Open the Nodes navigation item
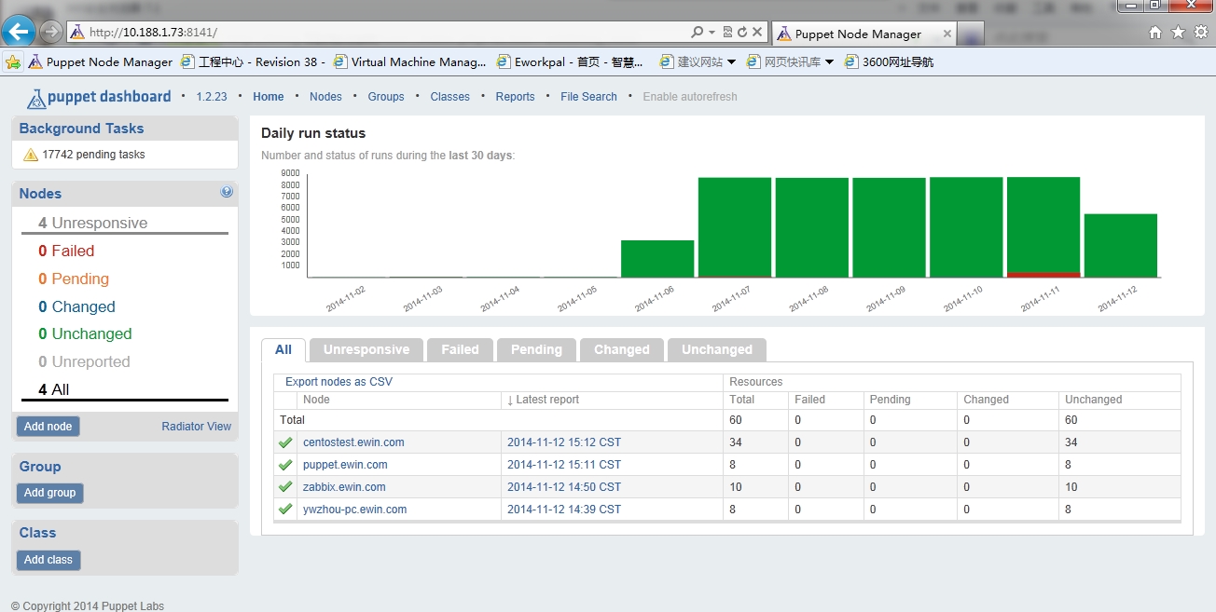 pyautogui.click(x=325, y=97)
